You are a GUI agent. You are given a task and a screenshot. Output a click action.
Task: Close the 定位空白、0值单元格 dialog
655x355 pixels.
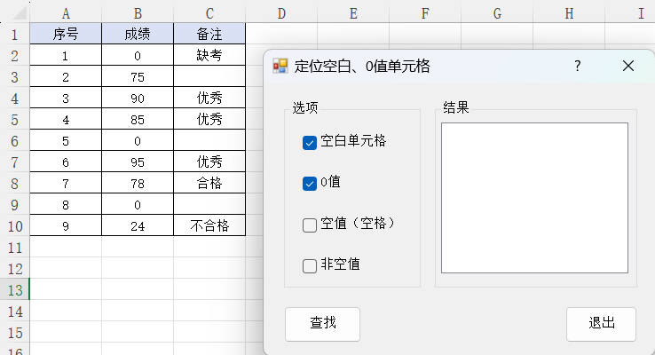628,66
